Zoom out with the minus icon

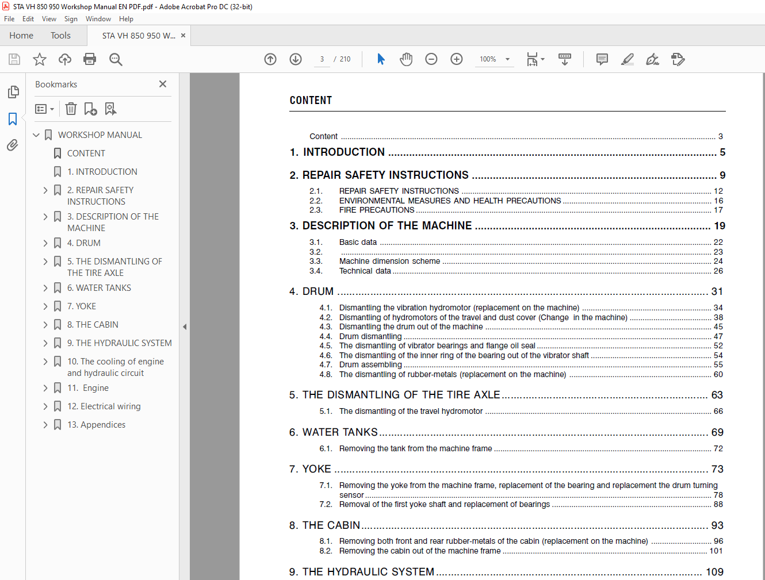coord(431,59)
